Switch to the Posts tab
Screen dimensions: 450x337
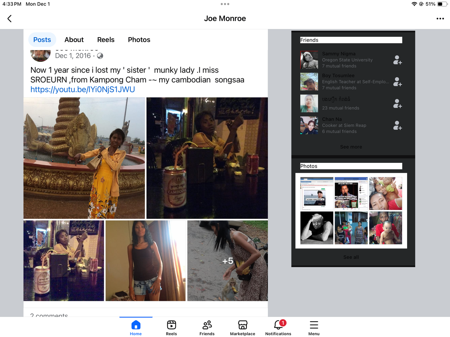pos(42,40)
